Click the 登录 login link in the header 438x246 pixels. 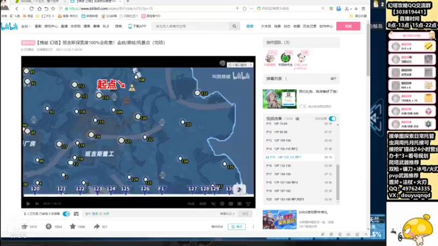click(250, 26)
